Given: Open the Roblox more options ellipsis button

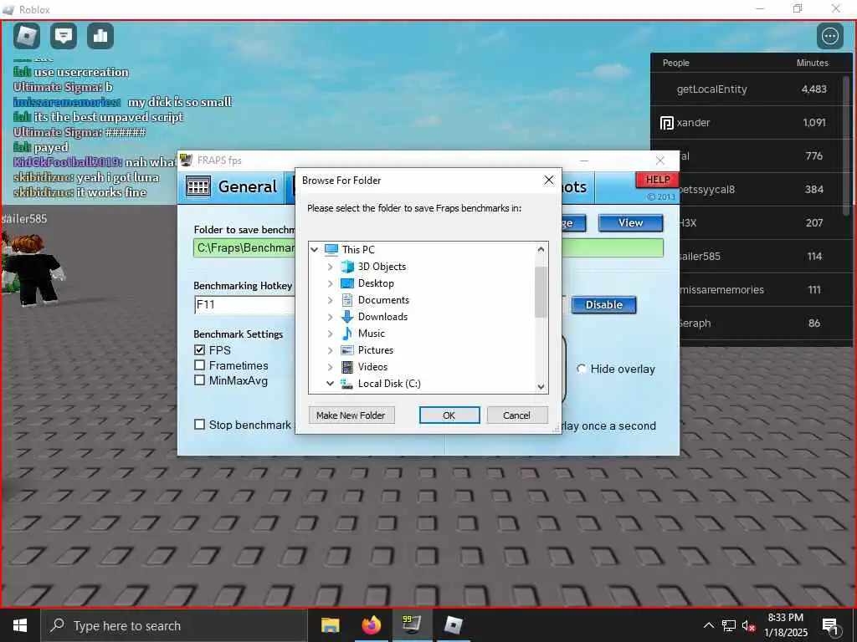Looking at the screenshot, I should (829, 36).
